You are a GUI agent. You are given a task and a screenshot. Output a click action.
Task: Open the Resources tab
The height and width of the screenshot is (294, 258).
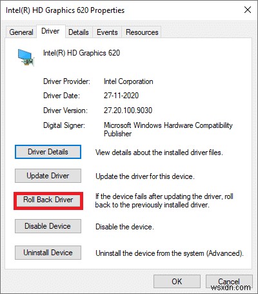(x=142, y=32)
